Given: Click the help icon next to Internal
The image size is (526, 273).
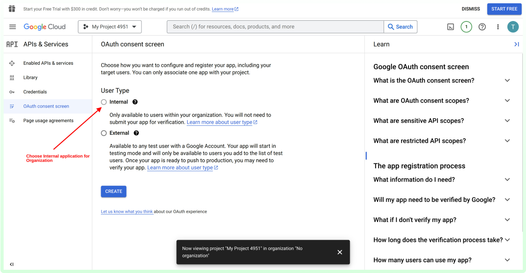Looking at the screenshot, I should [x=135, y=102].
